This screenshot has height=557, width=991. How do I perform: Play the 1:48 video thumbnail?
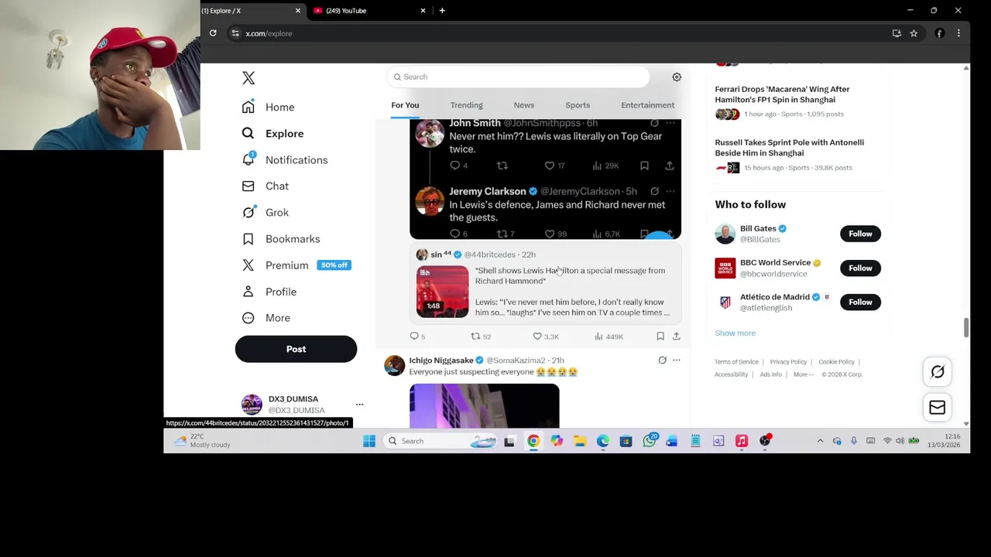coord(442,292)
